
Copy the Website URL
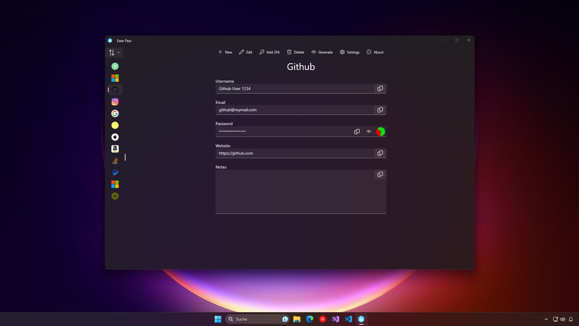tap(380, 153)
